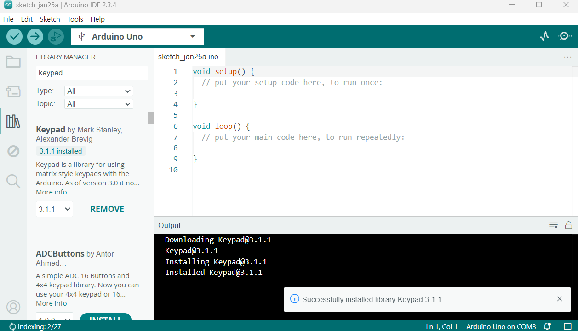The width and height of the screenshot is (578, 331).
Task: Toggle bottom panel icon in status bar
Action: pyautogui.click(x=568, y=326)
